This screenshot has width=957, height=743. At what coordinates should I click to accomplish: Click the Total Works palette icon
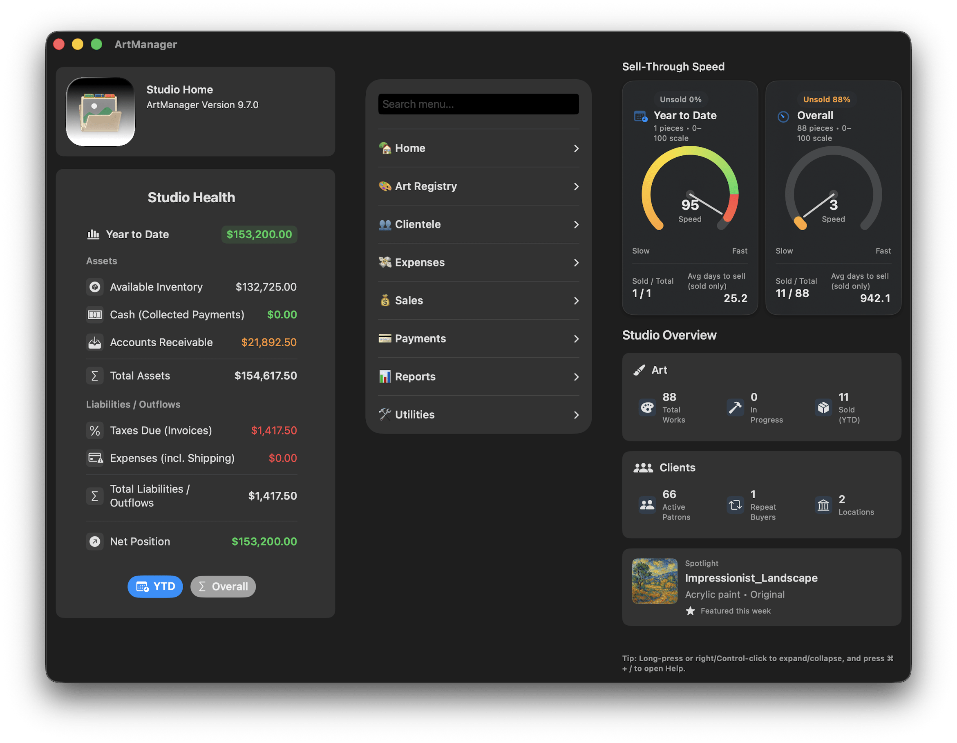pyautogui.click(x=647, y=407)
